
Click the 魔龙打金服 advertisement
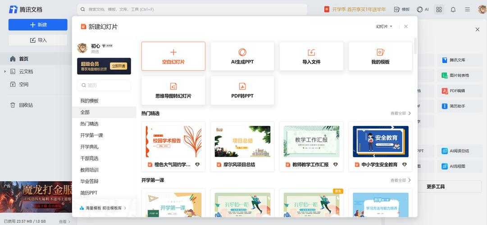[36, 197]
